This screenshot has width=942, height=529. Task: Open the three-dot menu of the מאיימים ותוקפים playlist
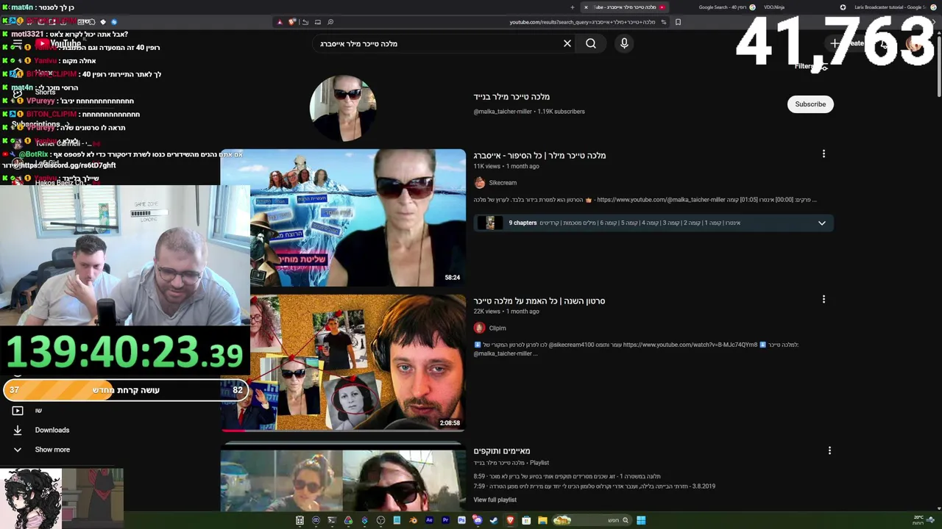click(x=829, y=450)
